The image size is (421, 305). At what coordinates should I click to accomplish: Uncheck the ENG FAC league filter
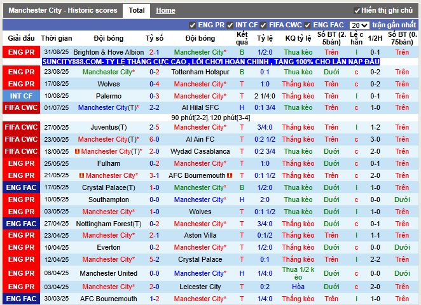point(307,25)
